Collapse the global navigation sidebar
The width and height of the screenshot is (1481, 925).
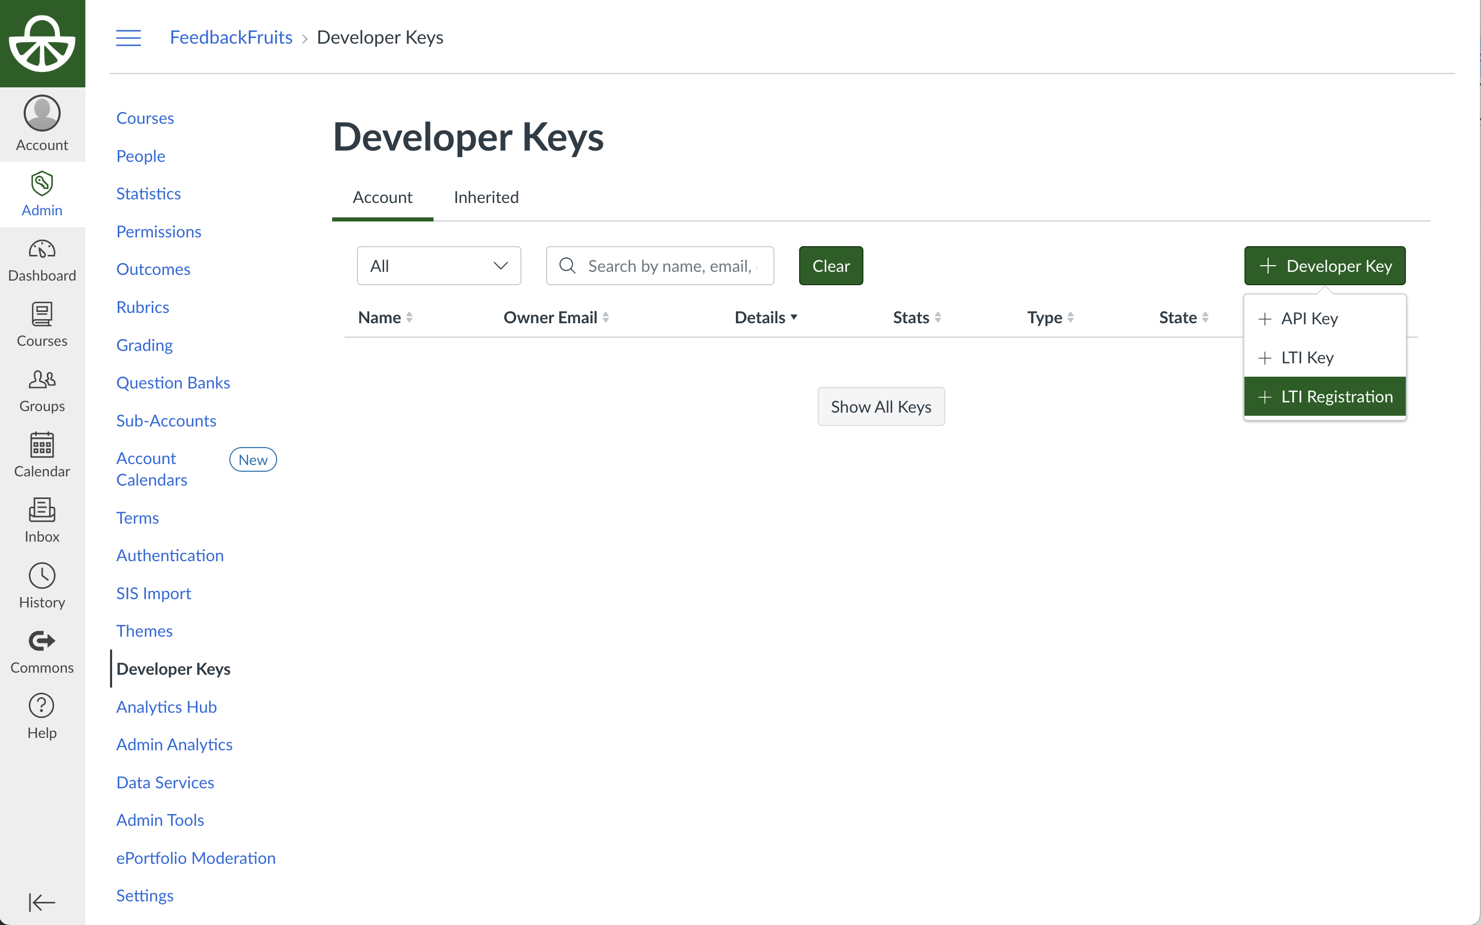(x=42, y=902)
